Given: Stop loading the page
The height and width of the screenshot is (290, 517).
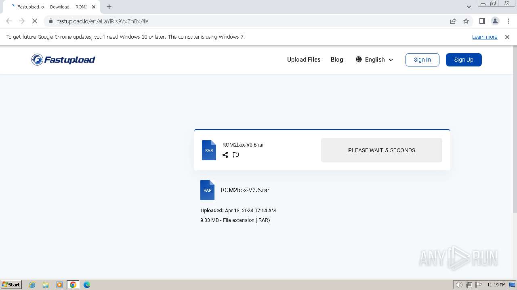Looking at the screenshot, I should click(35, 21).
